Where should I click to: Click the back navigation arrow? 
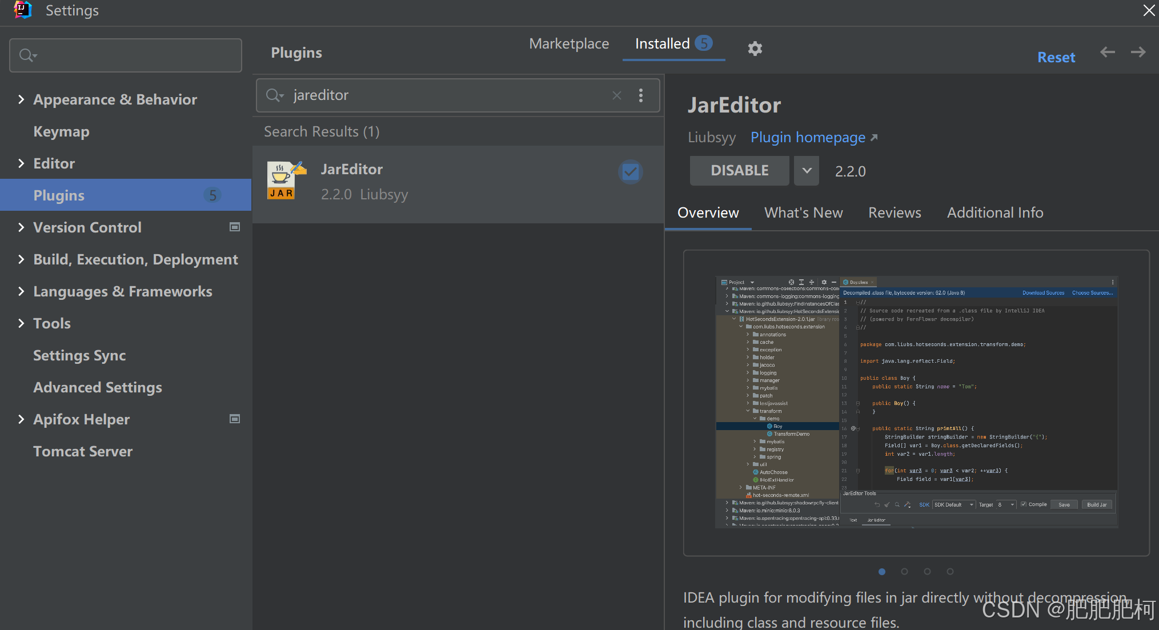[x=1107, y=53]
